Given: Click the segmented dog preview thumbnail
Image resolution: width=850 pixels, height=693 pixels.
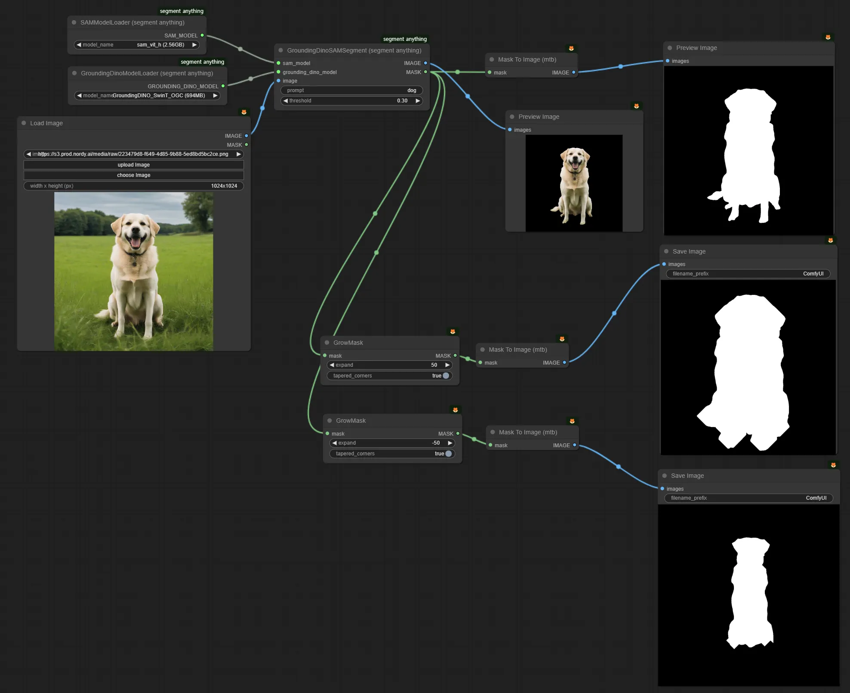Looking at the screenshot, I should pos(573,183).
